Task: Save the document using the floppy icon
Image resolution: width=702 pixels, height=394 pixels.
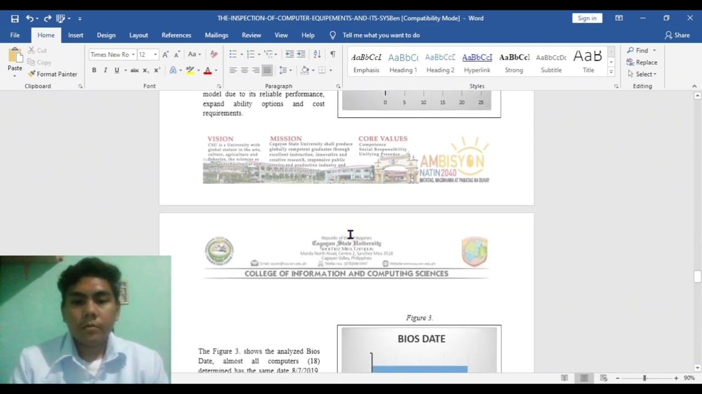Action: 15,18
